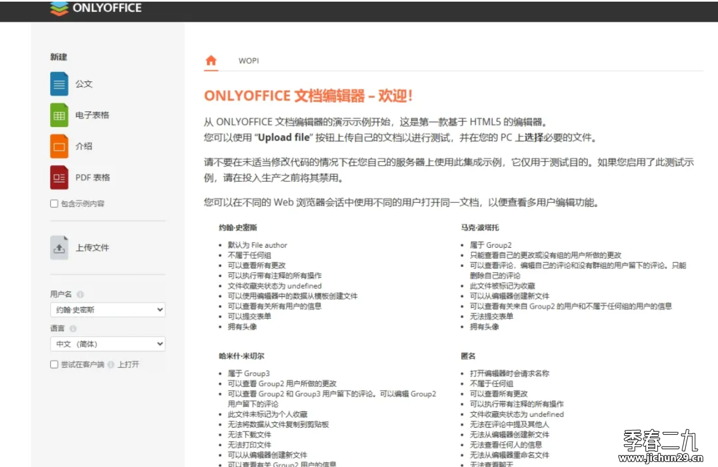Viewport: 718px width, 467px height.
Task: Click the info icon after 尝试在客户端
Action: 111,364
